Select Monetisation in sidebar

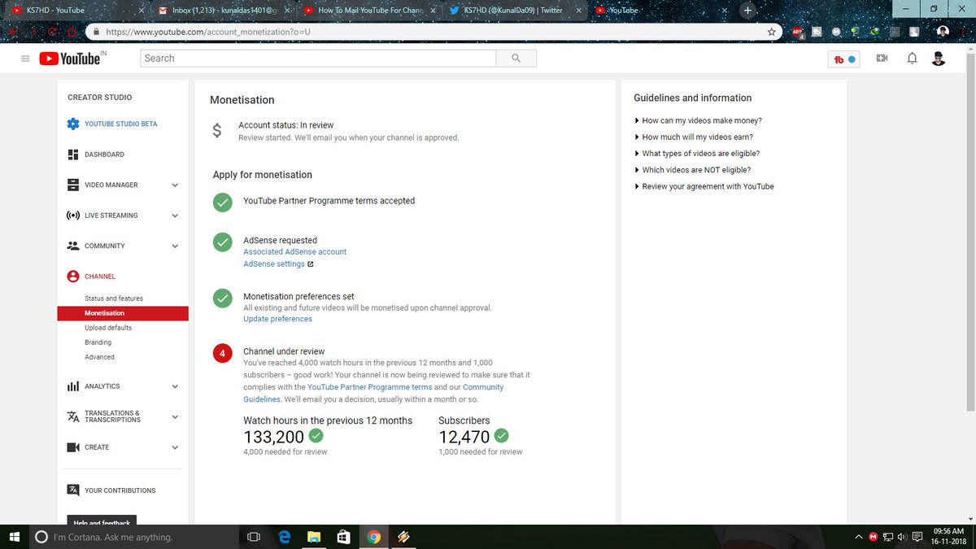123,313
